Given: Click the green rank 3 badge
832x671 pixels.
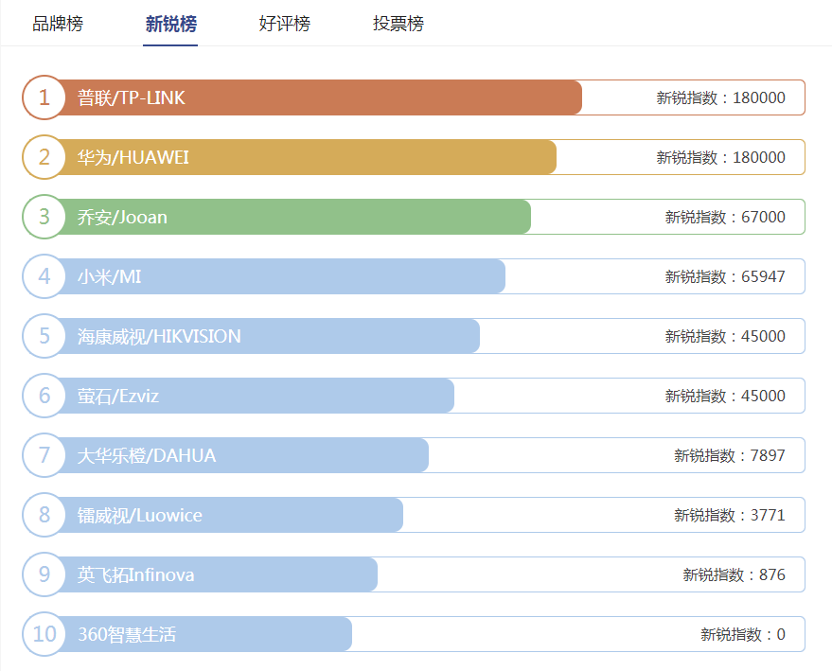Looking at the screenshot, I should (x=44, y=217).
